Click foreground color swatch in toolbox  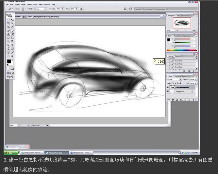click(x=9, y=61)
